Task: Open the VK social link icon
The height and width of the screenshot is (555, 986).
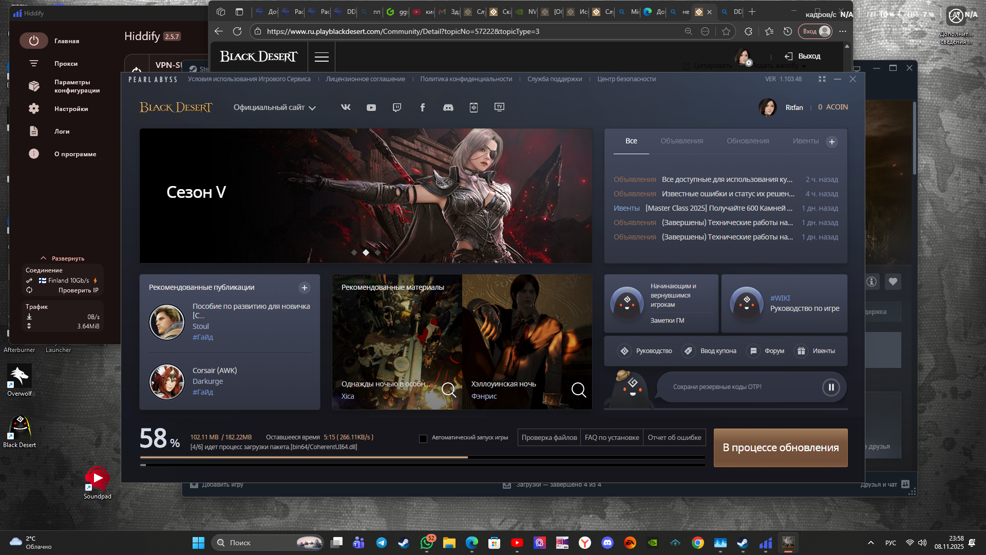Action: click(346, 107)
